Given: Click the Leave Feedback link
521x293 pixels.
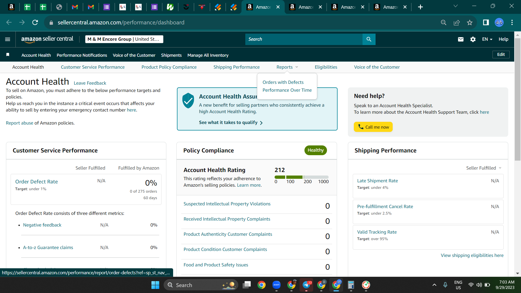Looking at the screenshot, I should coord(90,83).
